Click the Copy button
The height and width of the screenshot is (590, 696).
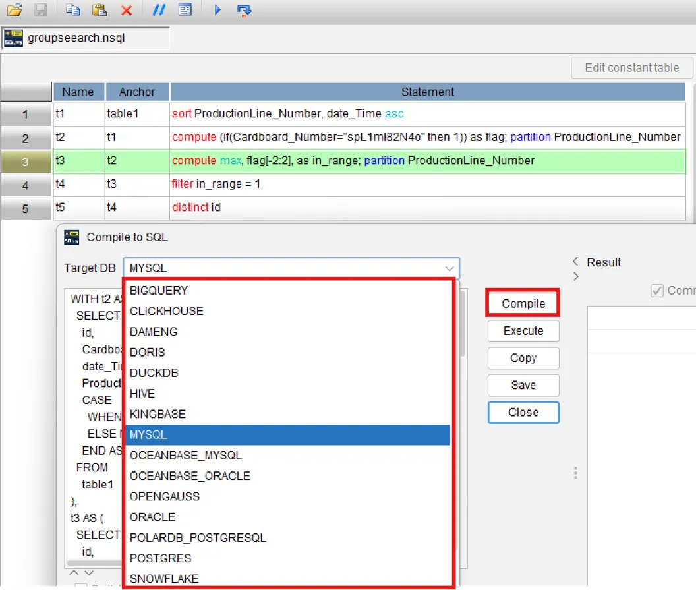coord(523,358)
